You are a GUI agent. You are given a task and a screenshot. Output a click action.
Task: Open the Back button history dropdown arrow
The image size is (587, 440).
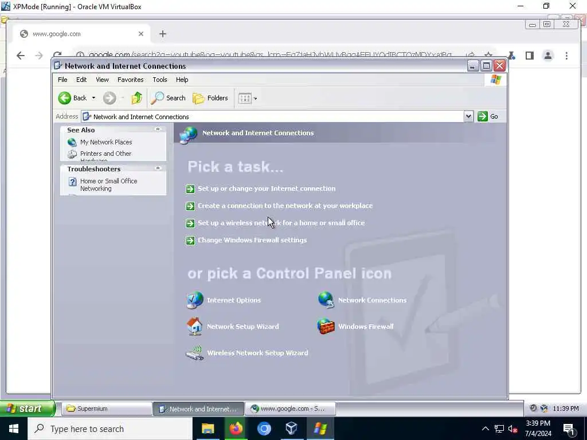(x=93, y=98)
